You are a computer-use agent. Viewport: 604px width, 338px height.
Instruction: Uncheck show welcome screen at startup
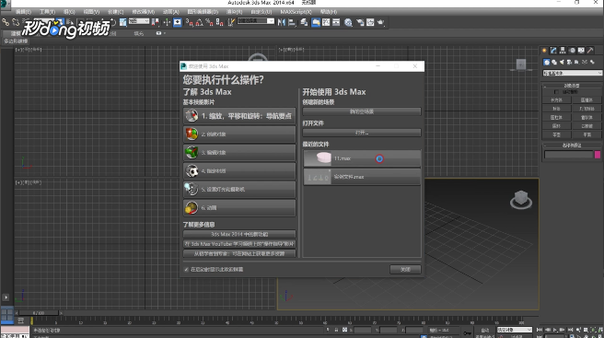click(186, 270)
